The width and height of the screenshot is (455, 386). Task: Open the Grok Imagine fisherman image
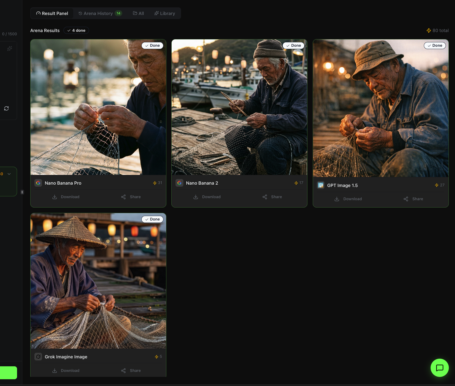coord(98,281)
